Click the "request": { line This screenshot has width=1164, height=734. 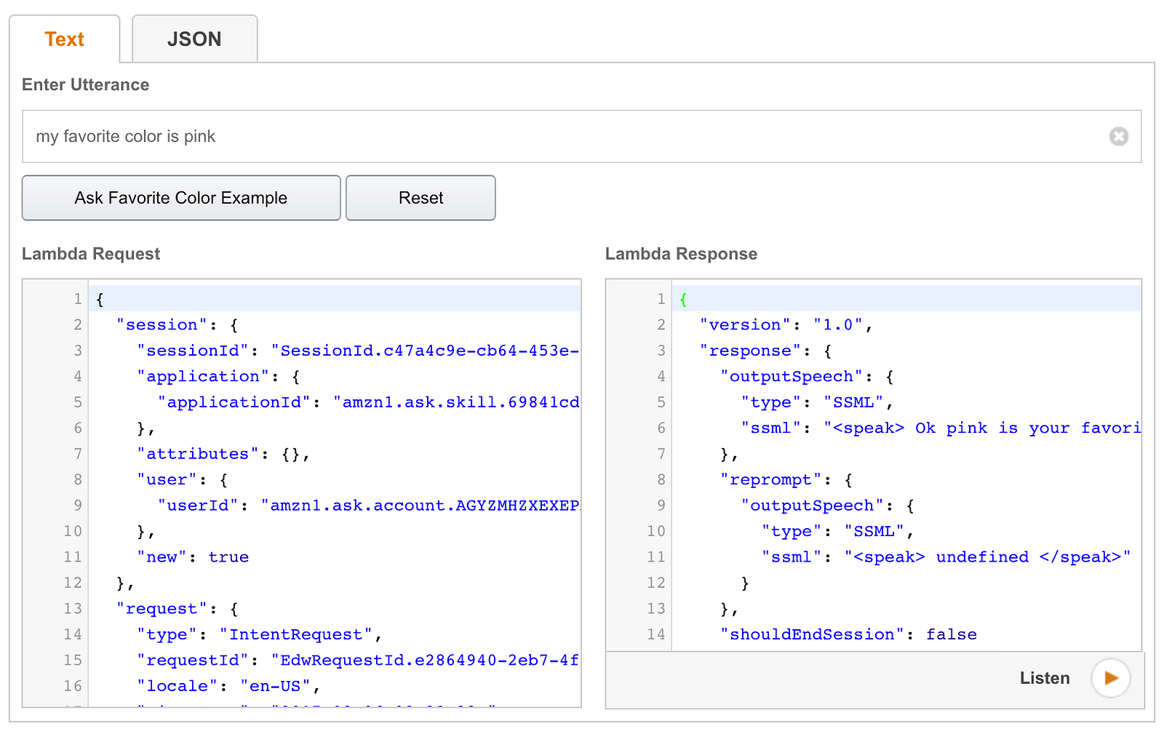point(177,609)
